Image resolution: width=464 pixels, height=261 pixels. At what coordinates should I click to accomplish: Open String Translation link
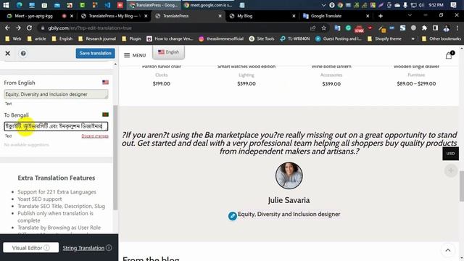(x=83, y=248)
